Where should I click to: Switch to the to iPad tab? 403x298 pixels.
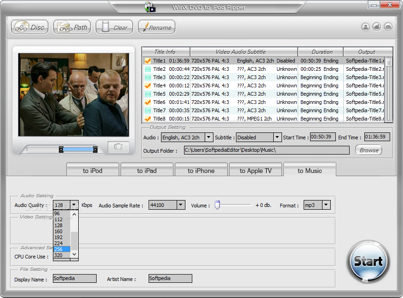147,170
